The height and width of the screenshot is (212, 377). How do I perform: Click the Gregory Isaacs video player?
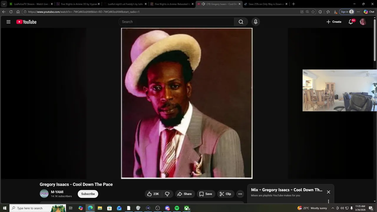187,103
